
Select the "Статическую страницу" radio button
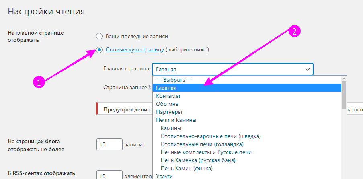click(99, 50)
